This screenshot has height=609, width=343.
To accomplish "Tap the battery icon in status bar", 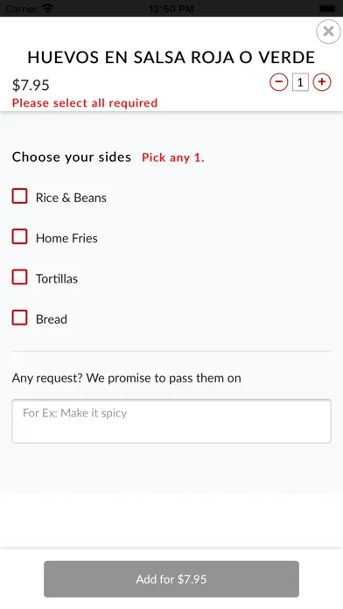I will click(x=327, y=8).
